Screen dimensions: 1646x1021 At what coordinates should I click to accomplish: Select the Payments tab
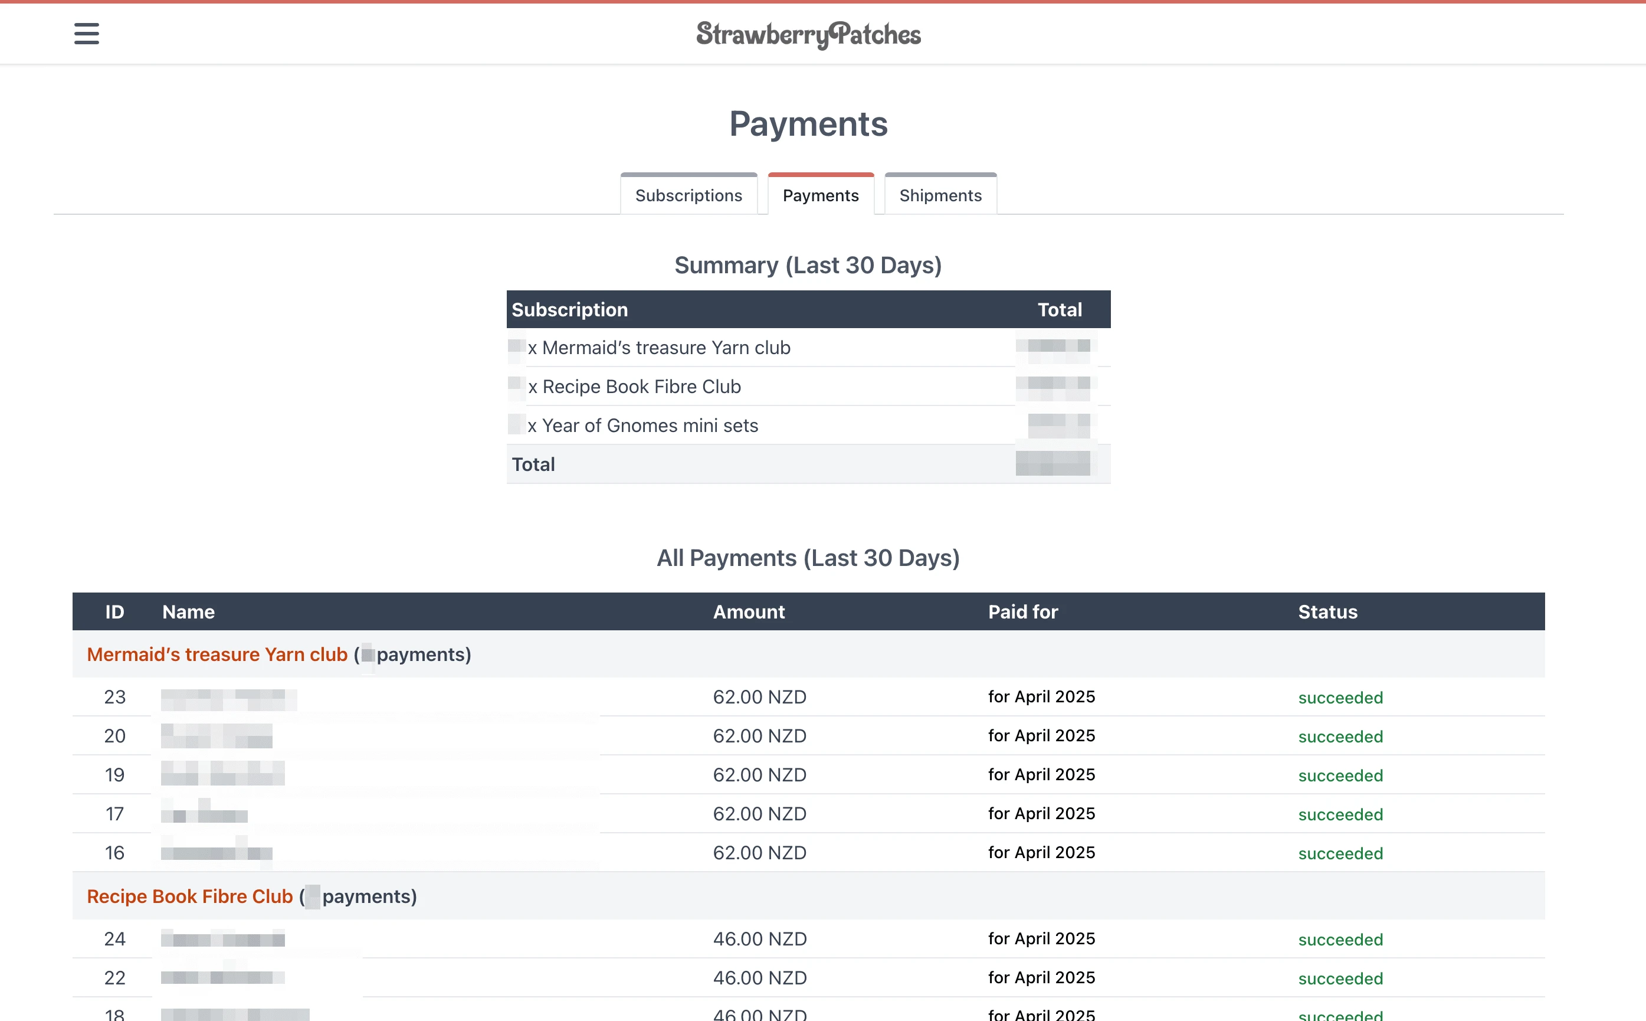tap(821, 195)
